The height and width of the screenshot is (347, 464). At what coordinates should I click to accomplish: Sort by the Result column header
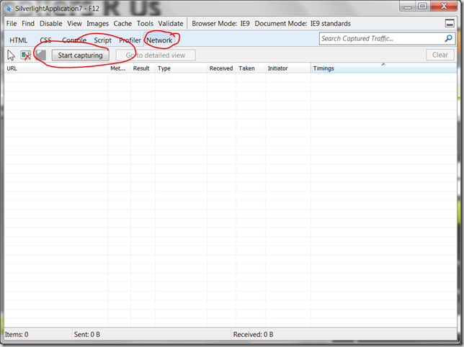(143, 68)
